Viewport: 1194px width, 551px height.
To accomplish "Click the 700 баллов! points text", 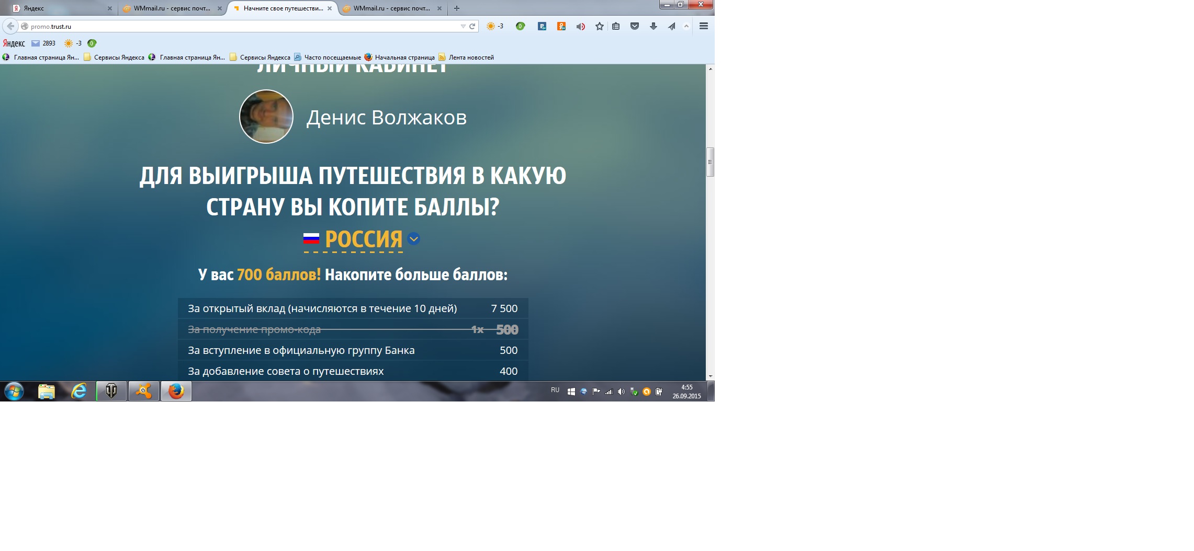I will [x=279, y=274].
